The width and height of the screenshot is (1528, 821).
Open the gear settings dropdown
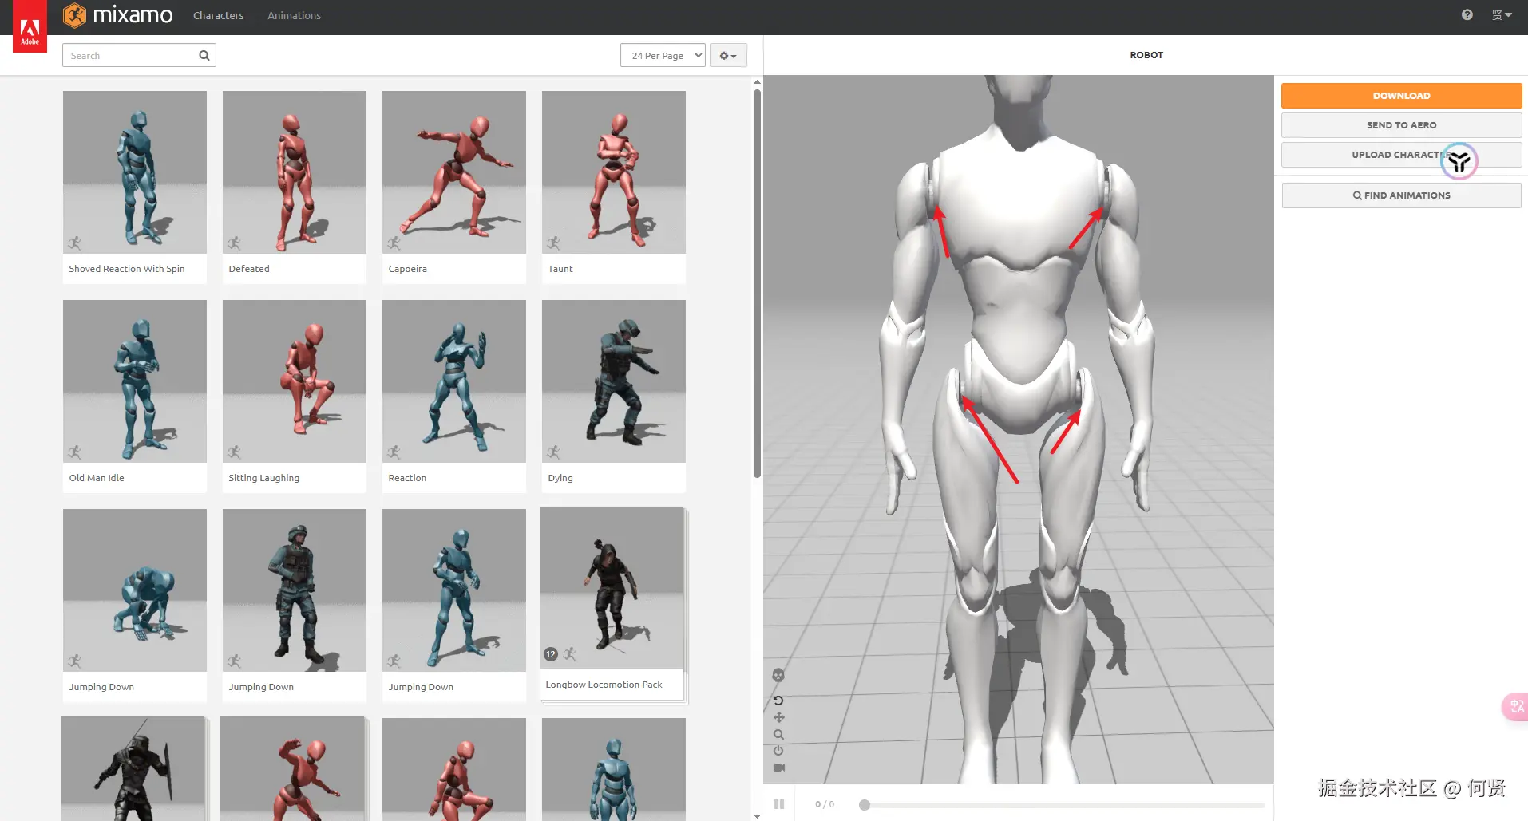click(x=728, y=55)
